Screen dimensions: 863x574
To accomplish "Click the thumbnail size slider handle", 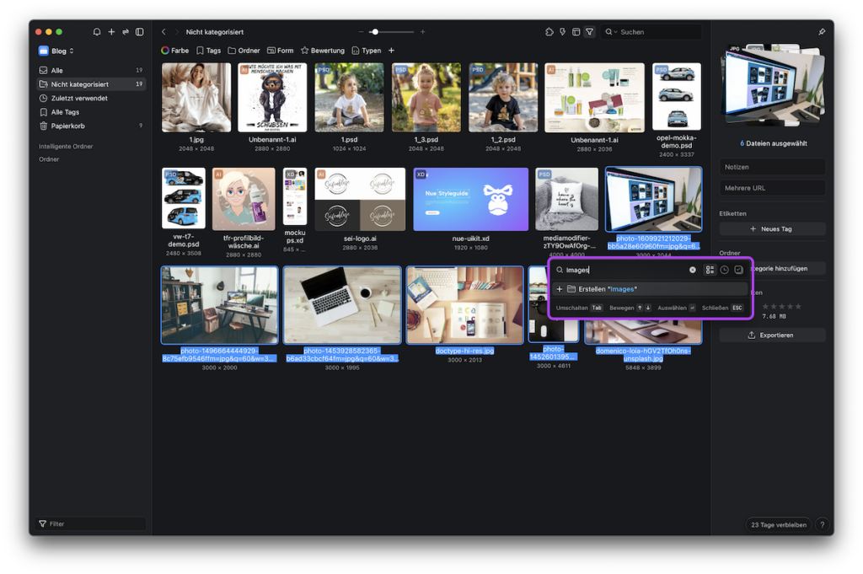I will tap(375, 32).
